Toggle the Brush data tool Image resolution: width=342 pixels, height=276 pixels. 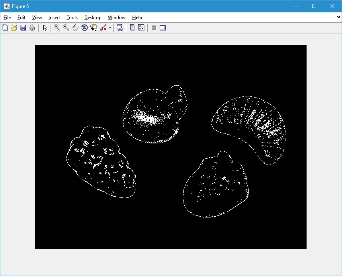[103, 27]
